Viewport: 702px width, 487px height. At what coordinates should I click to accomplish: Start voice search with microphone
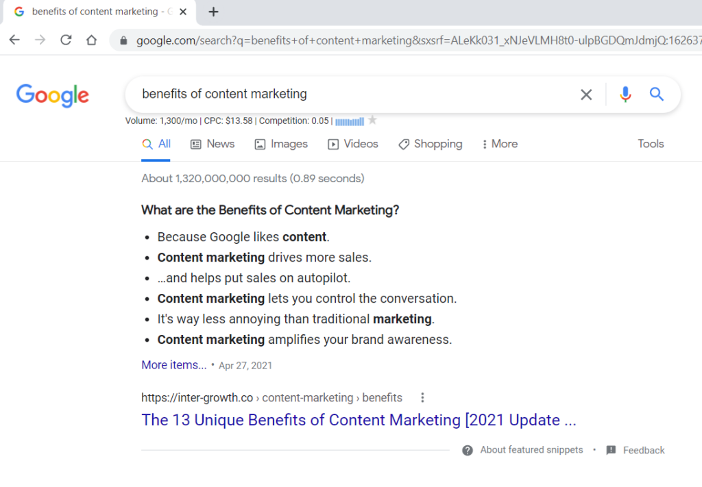tap(625, 95)
